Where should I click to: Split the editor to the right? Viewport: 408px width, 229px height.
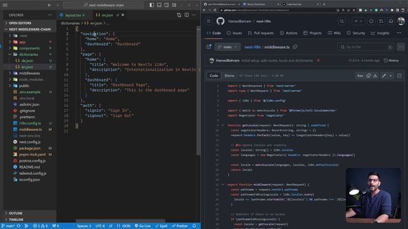187,15
